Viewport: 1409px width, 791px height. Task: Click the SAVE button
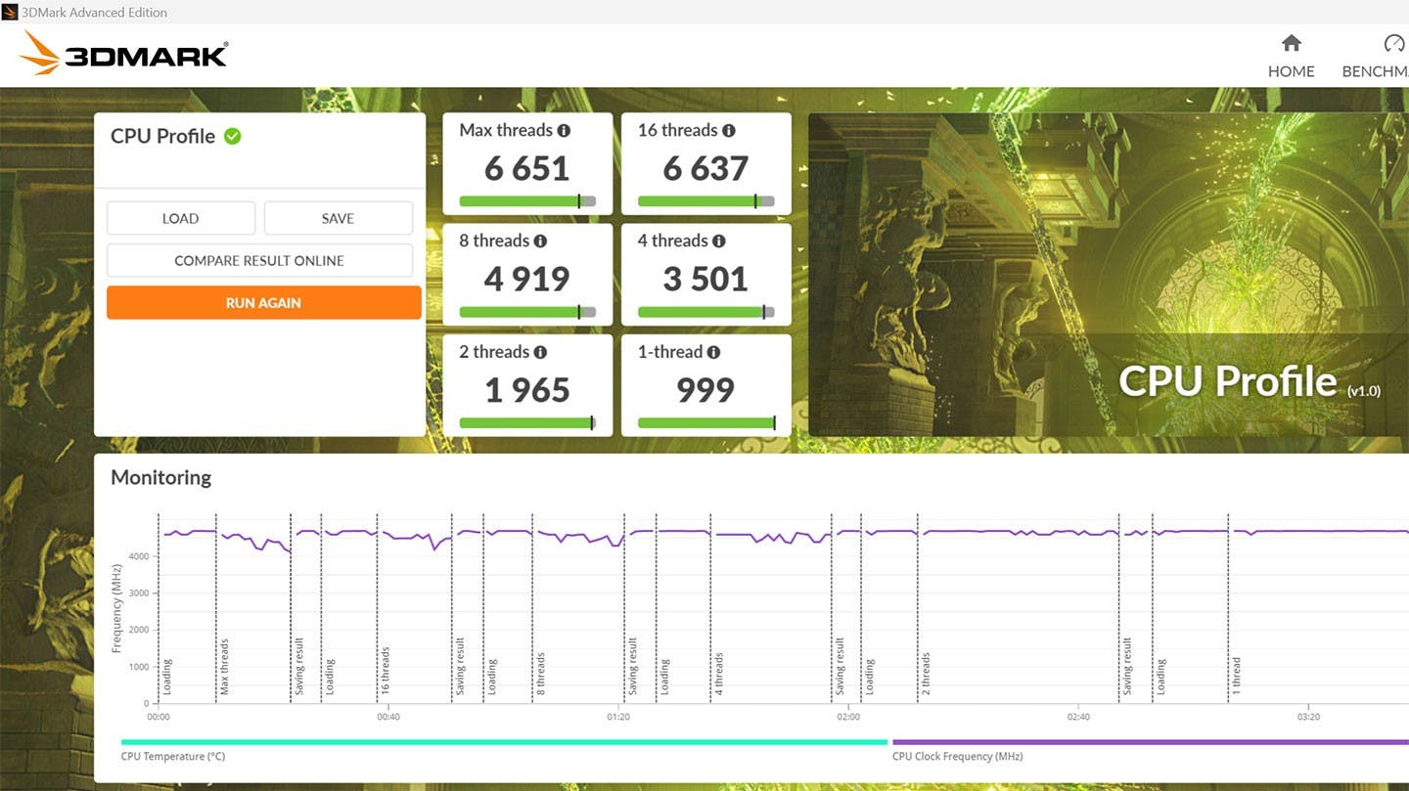tap(338, 218)
